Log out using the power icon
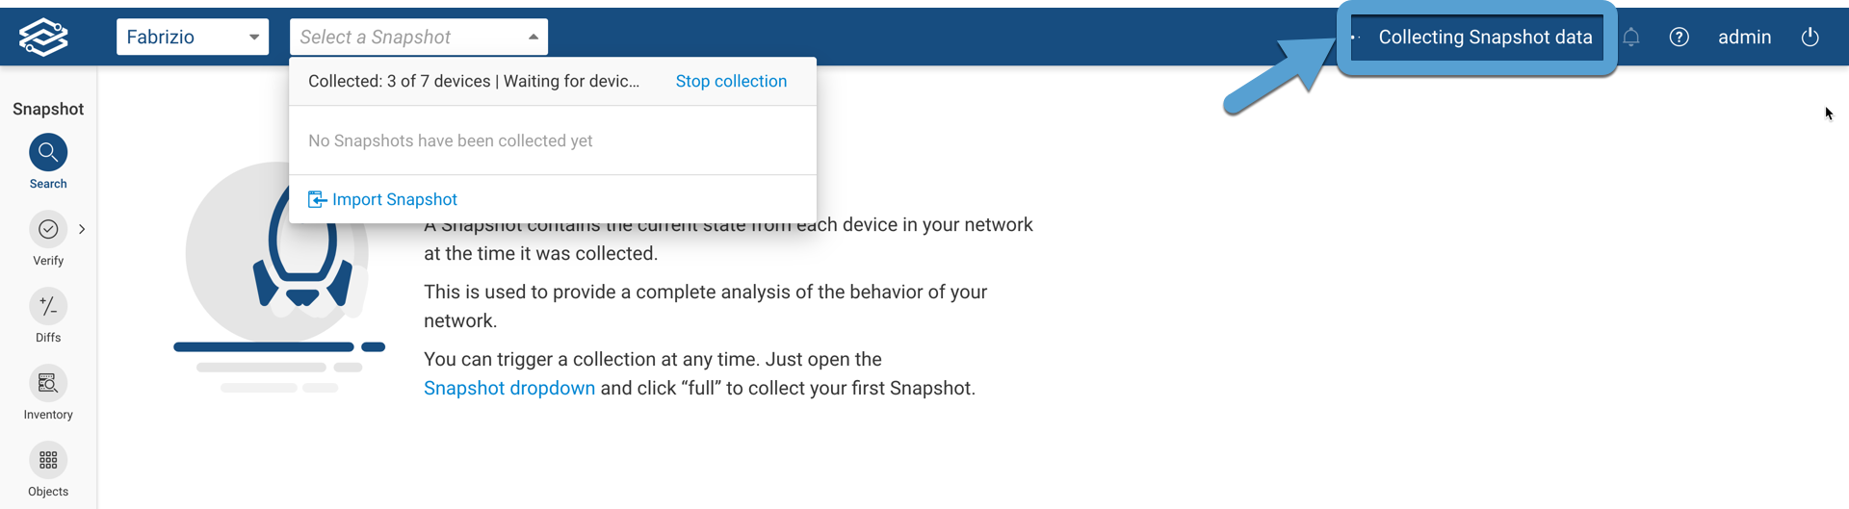1849x509 pixels. 1810,38
